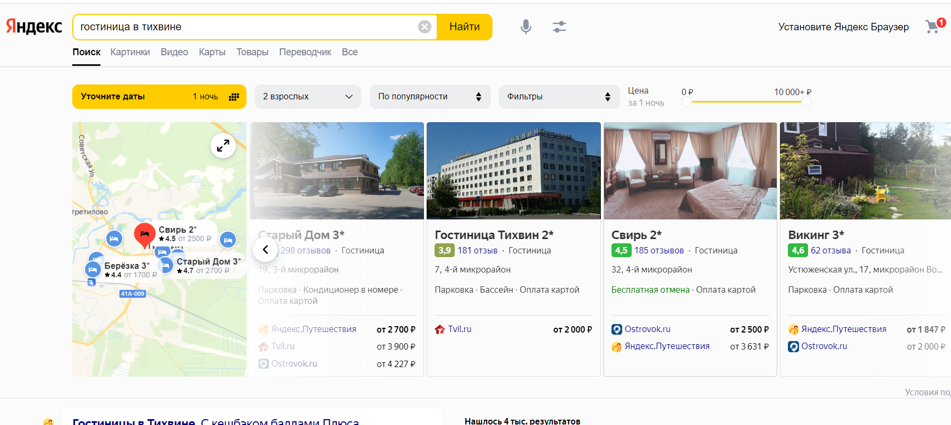This screenshot has width=951, height=425.
Task: Clear the search query with the X icon
Action: coord(424,27)
